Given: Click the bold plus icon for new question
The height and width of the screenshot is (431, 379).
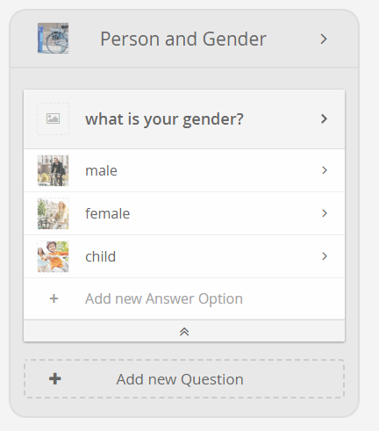Looking at the screenshot, I should coord(55,379).
